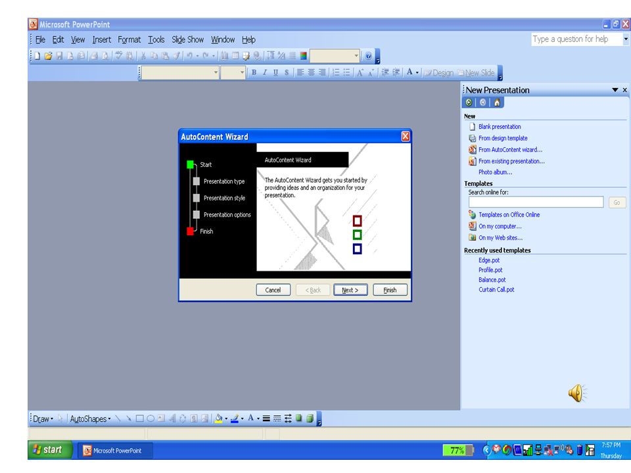
Task: Click the Insert Chart icon
Action: (224, 56)
